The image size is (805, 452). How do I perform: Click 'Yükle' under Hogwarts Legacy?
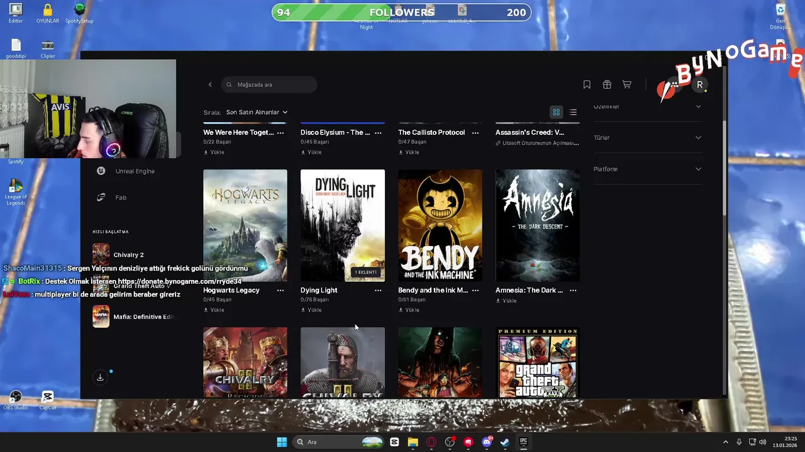(x=214, y=310)
